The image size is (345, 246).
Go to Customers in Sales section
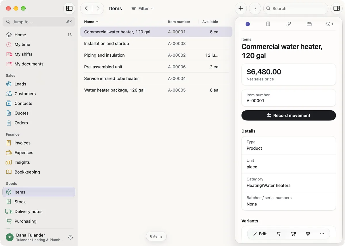click(x=39, y=94)
